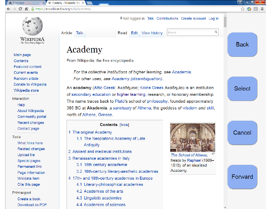Open Create a book link
Screen dimensions: 278x209
(29, 199)
